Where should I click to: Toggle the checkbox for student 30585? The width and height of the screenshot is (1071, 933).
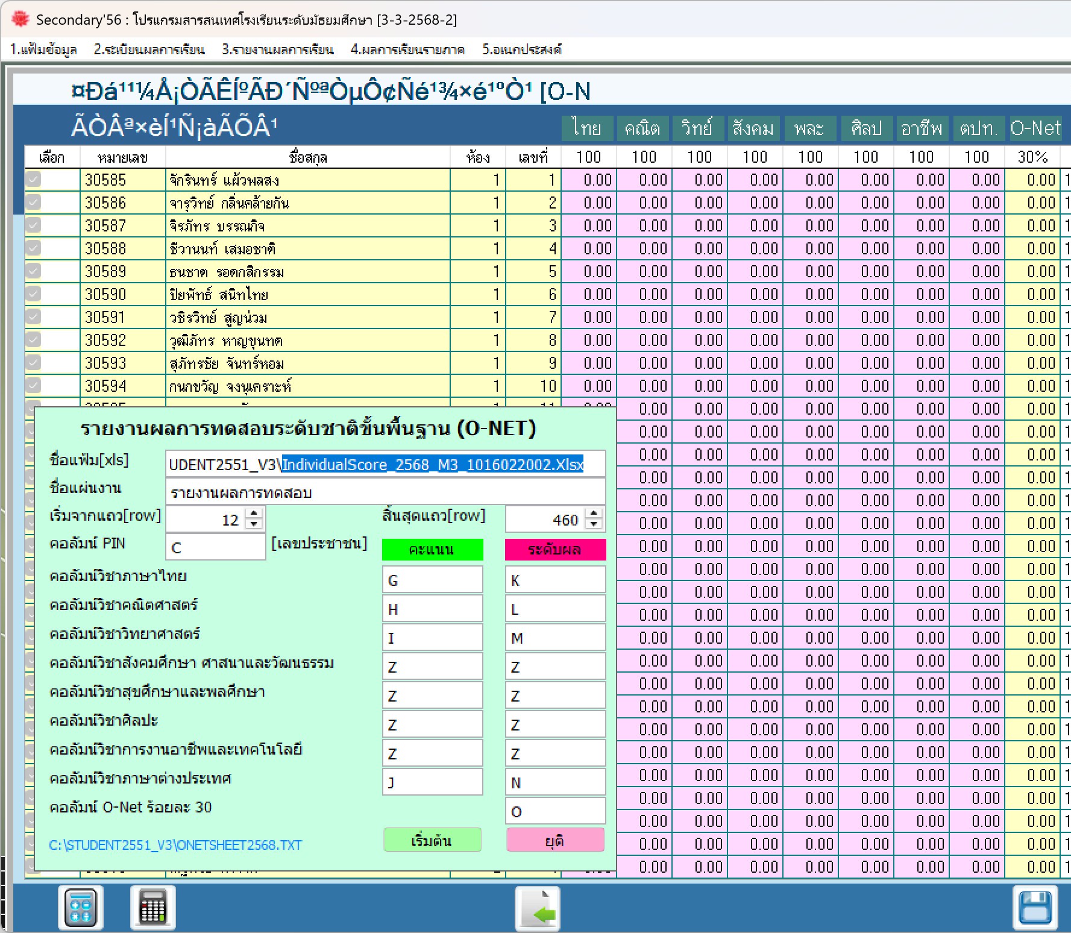(x=33, y=180)
